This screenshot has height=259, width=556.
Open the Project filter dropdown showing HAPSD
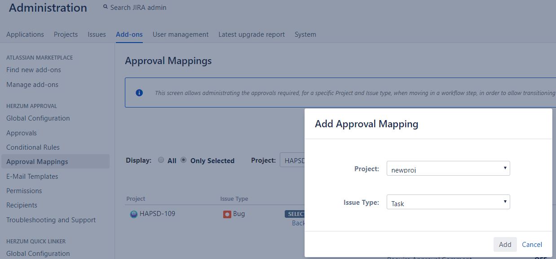(x=292, y=160)
